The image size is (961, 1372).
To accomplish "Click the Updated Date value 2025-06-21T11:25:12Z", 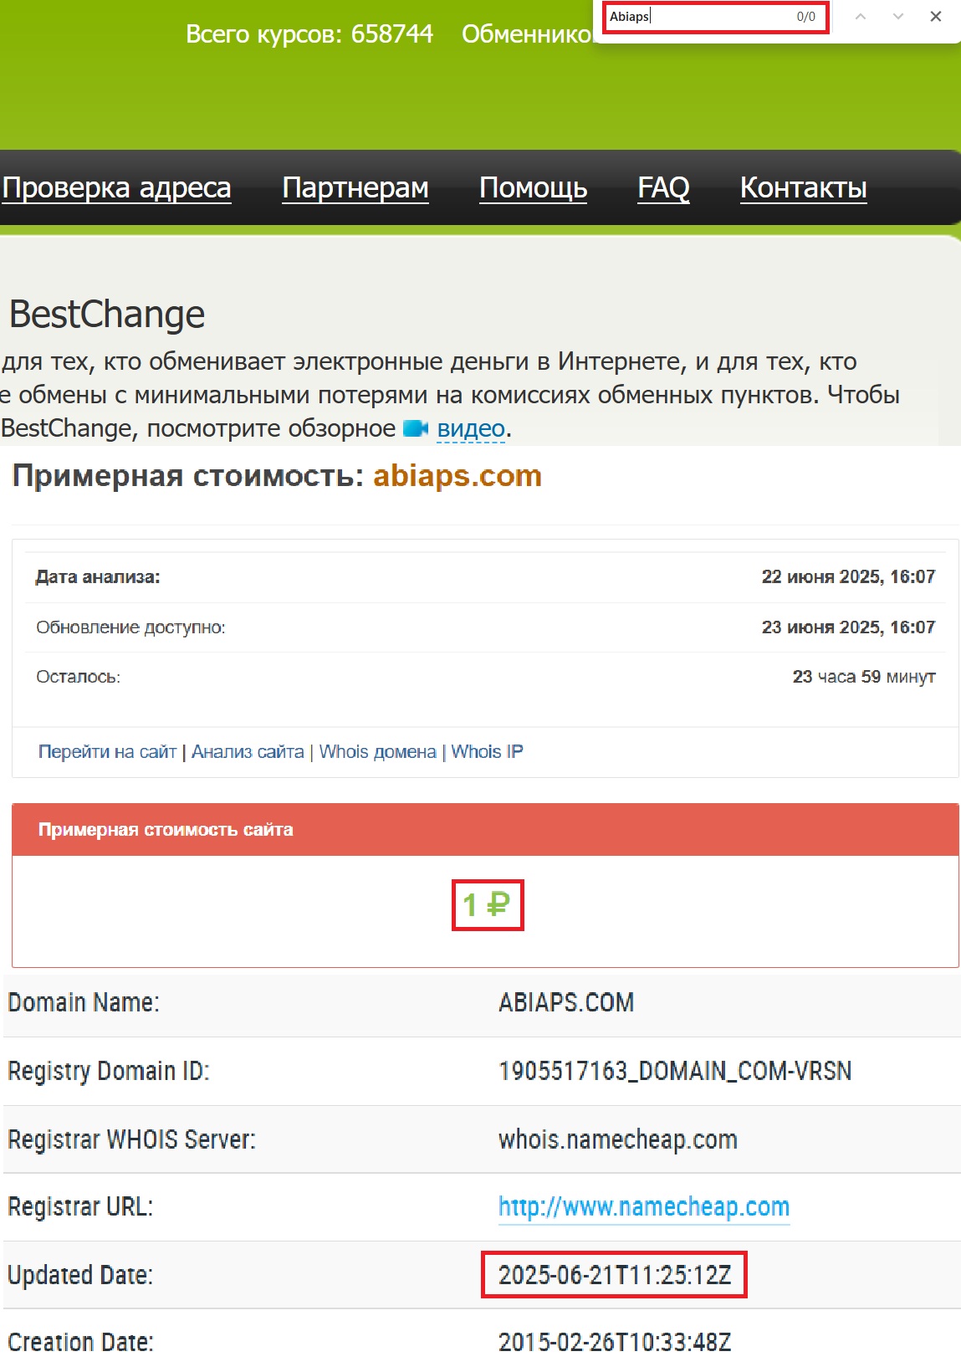I will 614,1275.
